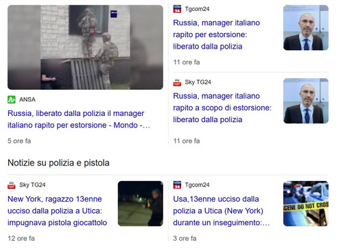Open 'Usa,13enne ucciso dalla polizia a Utica' article
Screen dimensions: 343x249
tap(221, 211)
